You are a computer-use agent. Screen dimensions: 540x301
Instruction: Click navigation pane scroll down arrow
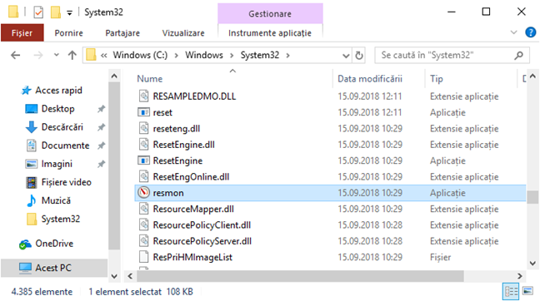[114, 276]
